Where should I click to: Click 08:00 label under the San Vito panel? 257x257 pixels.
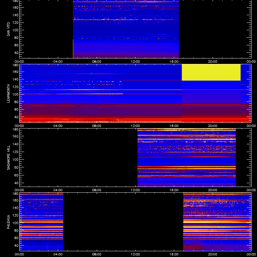point(97,62)
